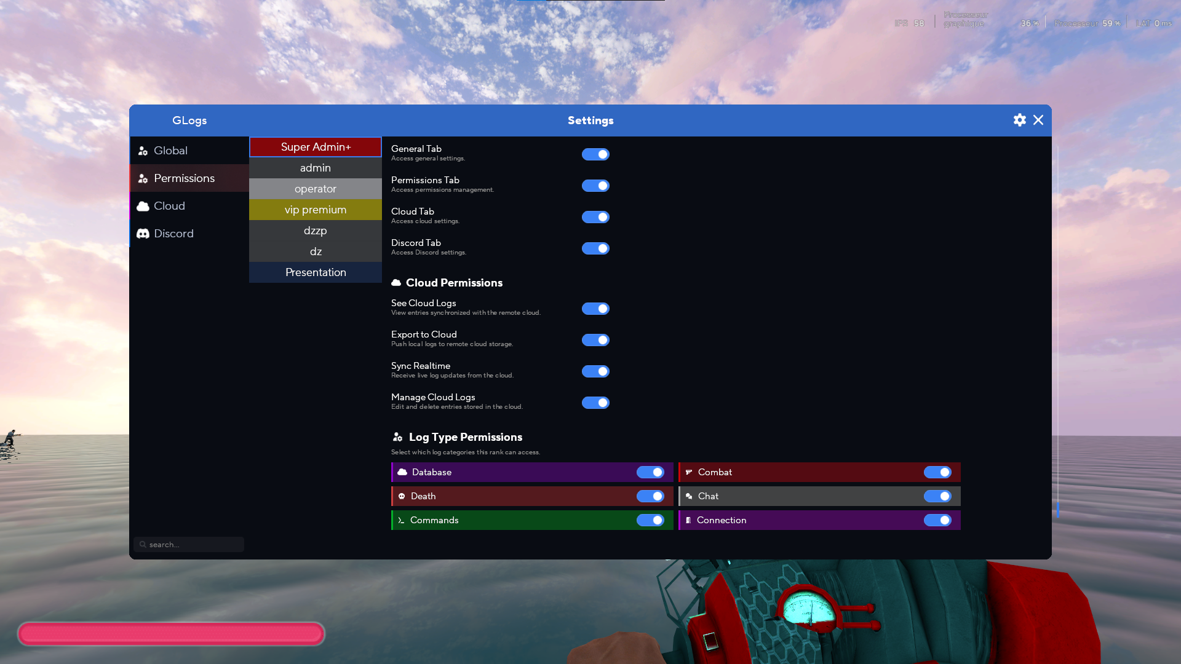
Task: Click the Permissions tab's user icon
Action: point(143,178)
